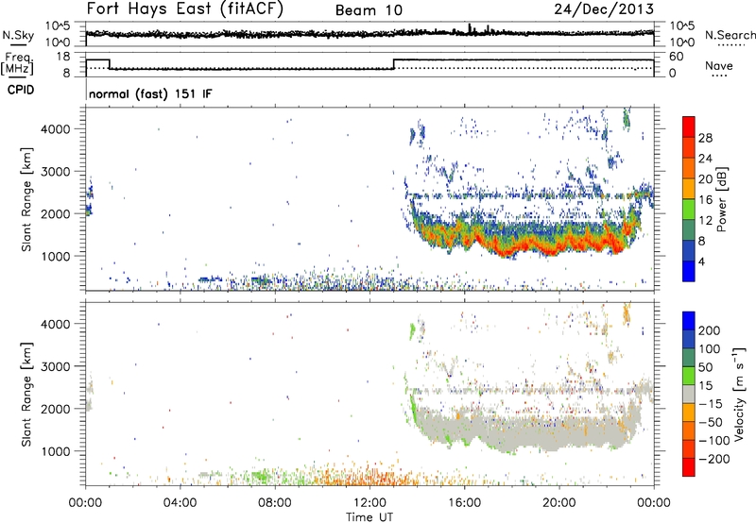Viewport: 756px width, 523px height.
Task: Click the '100' label on velocity colorbar
Action: [710, 349]
